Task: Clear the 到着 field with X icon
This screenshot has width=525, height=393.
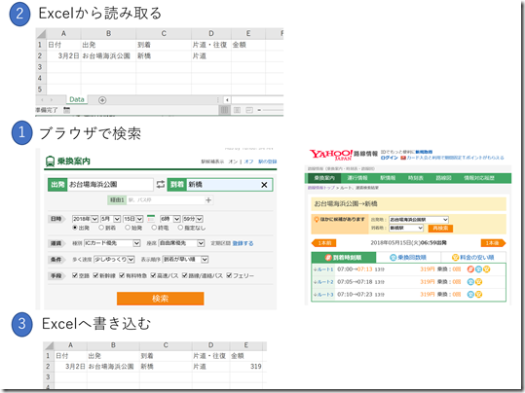Action: (x=264, y=185)
